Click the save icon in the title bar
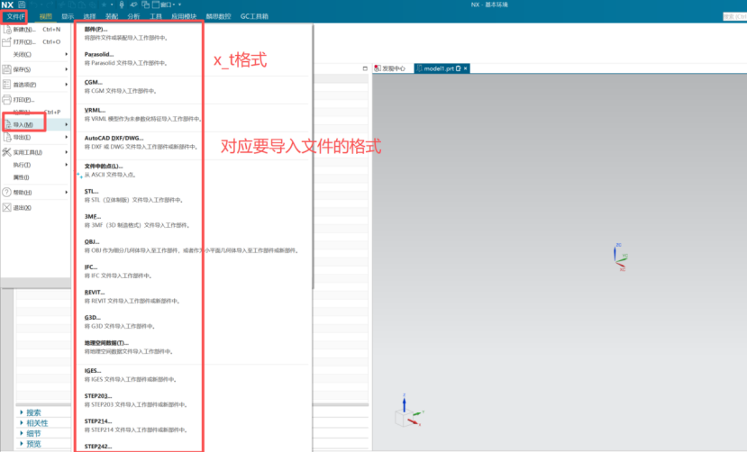 pyautogui.click(x=21, y=5)
